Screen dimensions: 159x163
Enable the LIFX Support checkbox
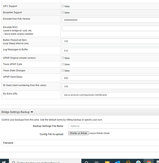coord(63,6)
